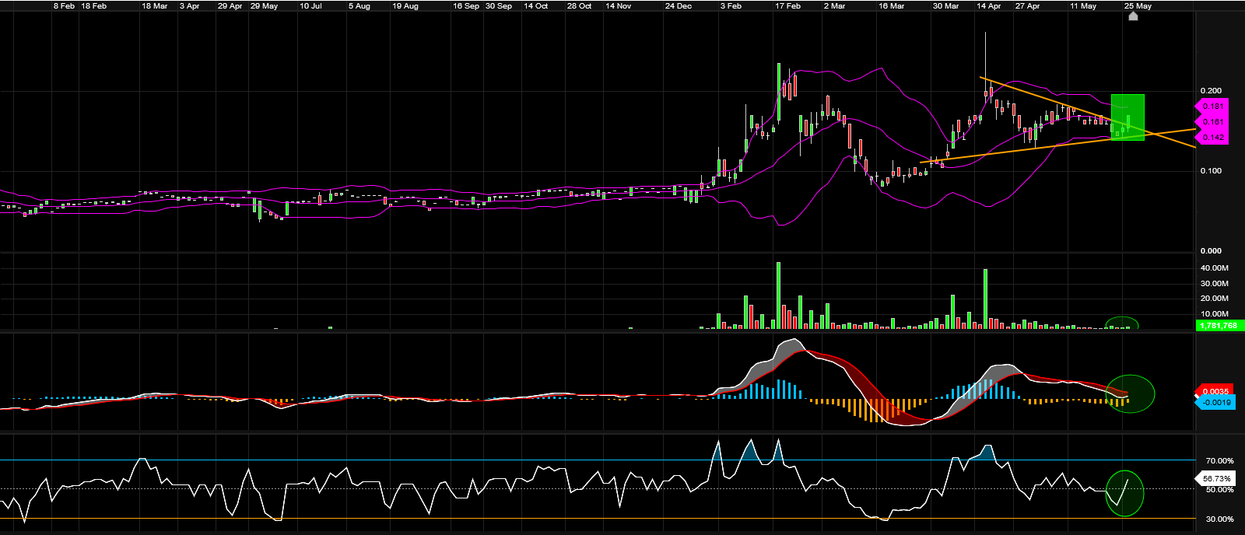Select the 18 Mar date on time axis

[x=155, y=5]
